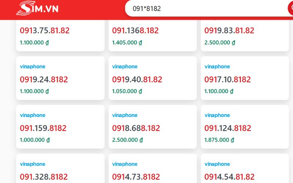Click price 1.050.000 đ
Viewport: 293px width, 183px height.
point(127,91)
